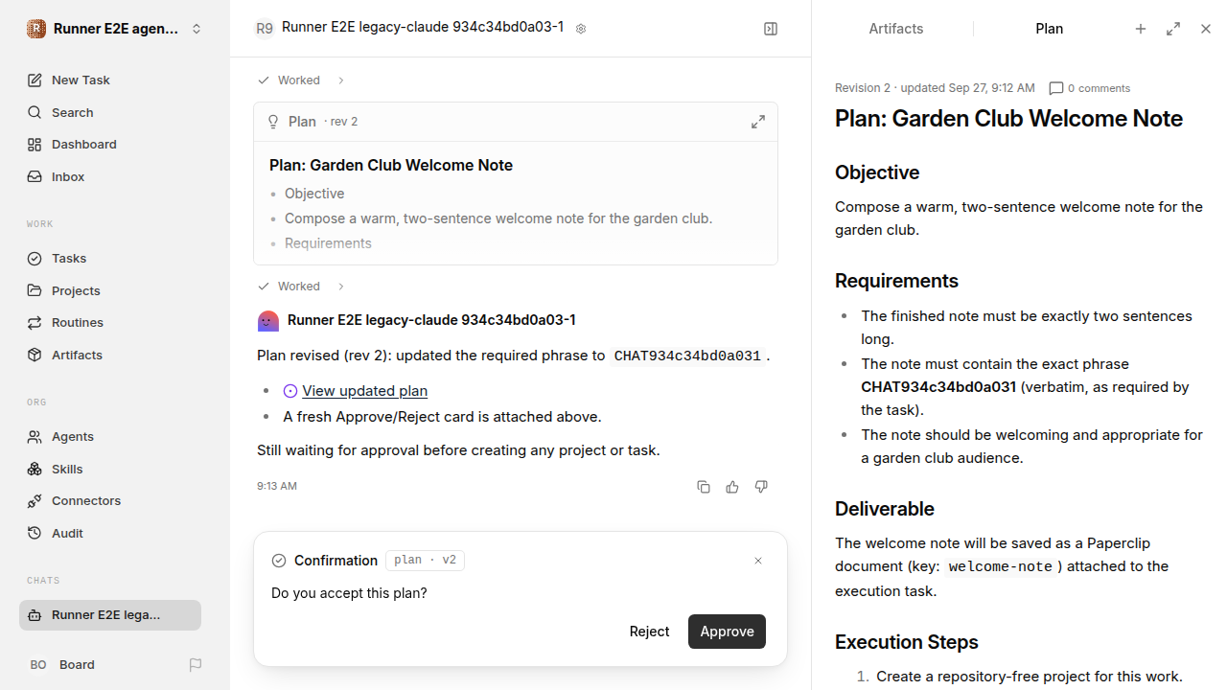Open the settings gear beside chat title

tap(581, 29)
